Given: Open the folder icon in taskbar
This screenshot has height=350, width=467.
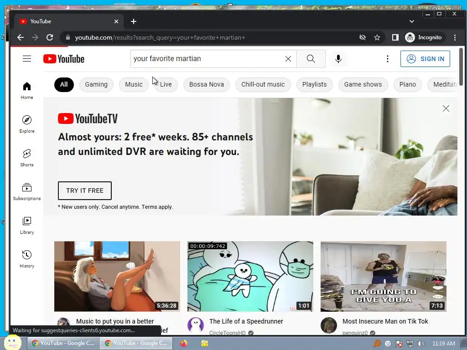Looking at the screenshot, I should tap(205, 343).
